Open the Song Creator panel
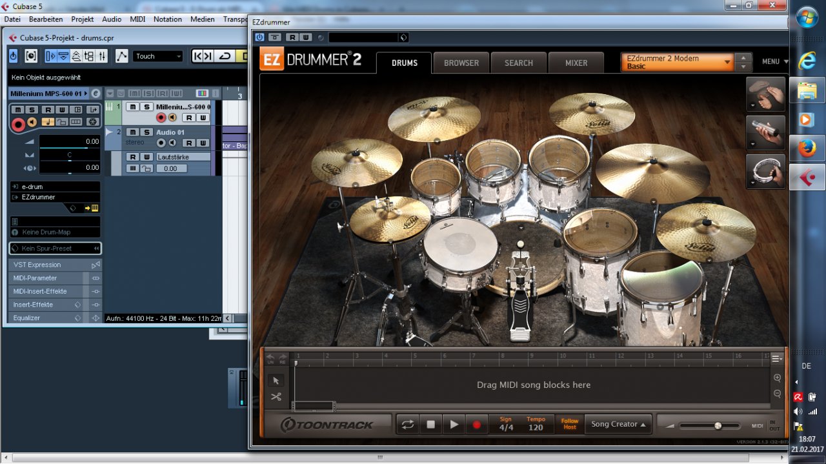This screenshot has width=826, height=464. click(618, 424)
